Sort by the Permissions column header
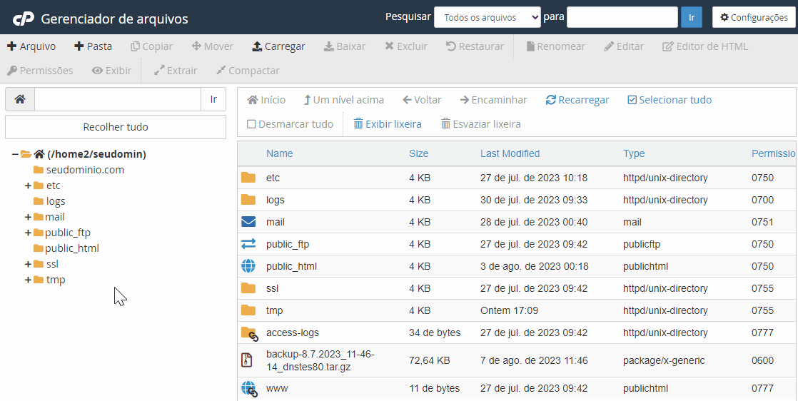The image size is (798, 401). (774, 153)
